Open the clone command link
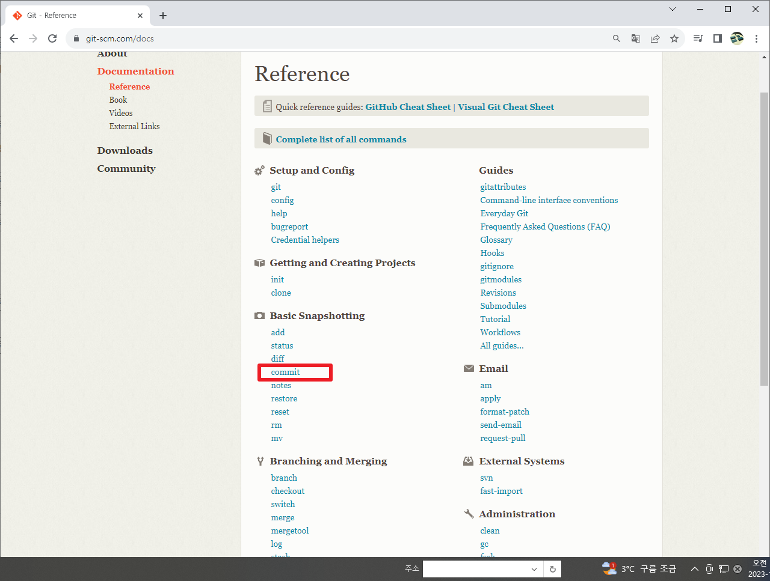 click(x=281, y=293)
